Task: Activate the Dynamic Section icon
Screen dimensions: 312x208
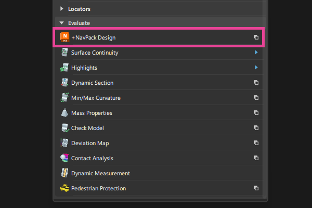Action: 64,83
